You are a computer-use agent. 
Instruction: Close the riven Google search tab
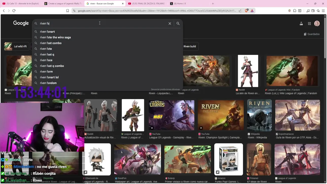[123, 4]
